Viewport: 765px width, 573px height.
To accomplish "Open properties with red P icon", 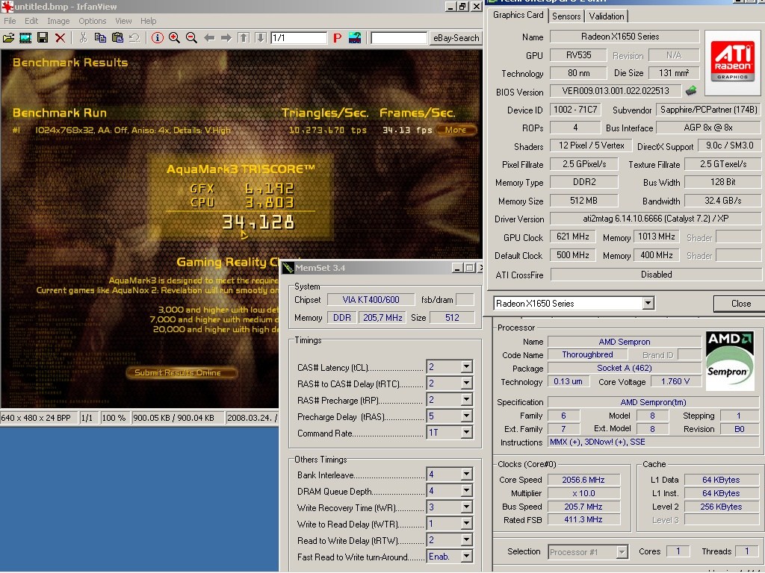I will click(337, 38).
